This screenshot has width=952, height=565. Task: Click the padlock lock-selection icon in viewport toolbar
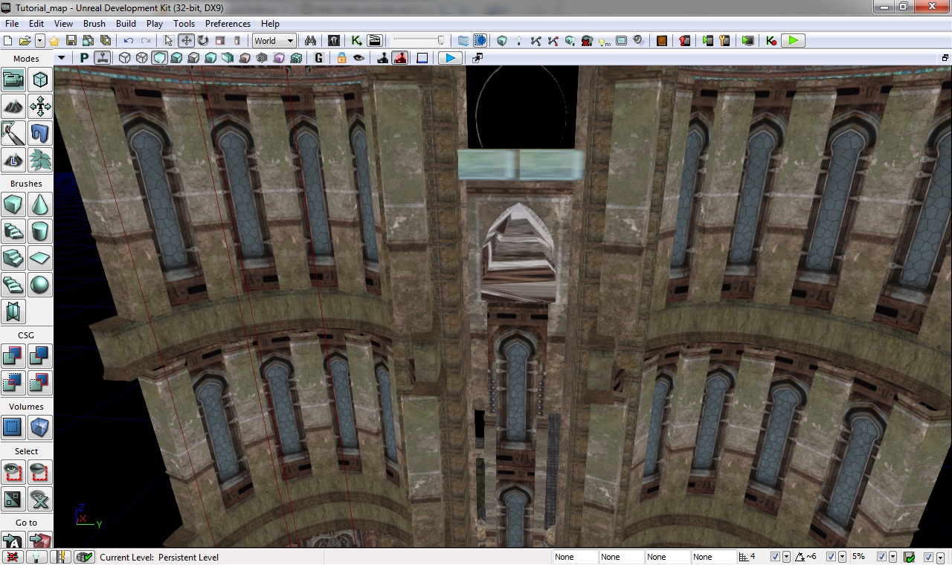click(341, 58)
